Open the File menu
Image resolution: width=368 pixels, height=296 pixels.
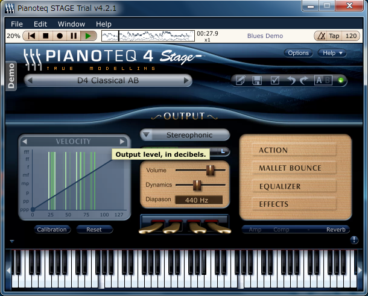pos(17,24)
